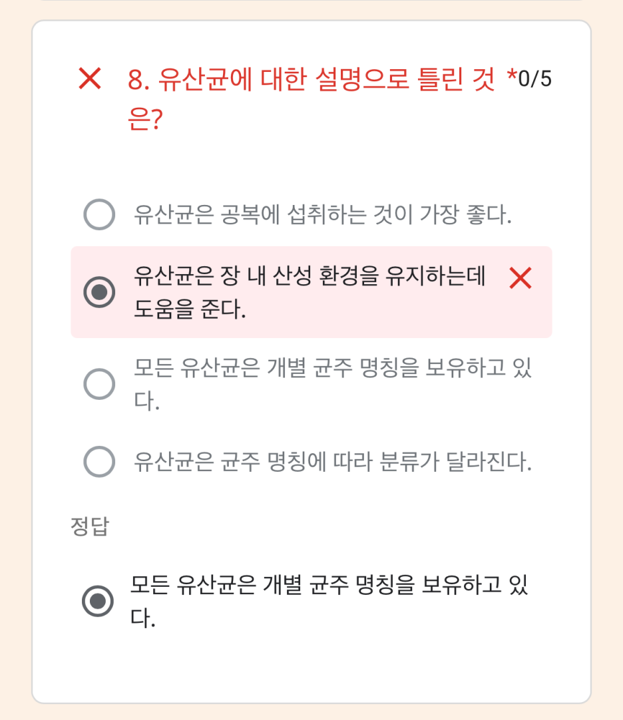Select the radio button for 공복에 섭취하는 것이 option
623x720 pixels.
click(99, 214)
